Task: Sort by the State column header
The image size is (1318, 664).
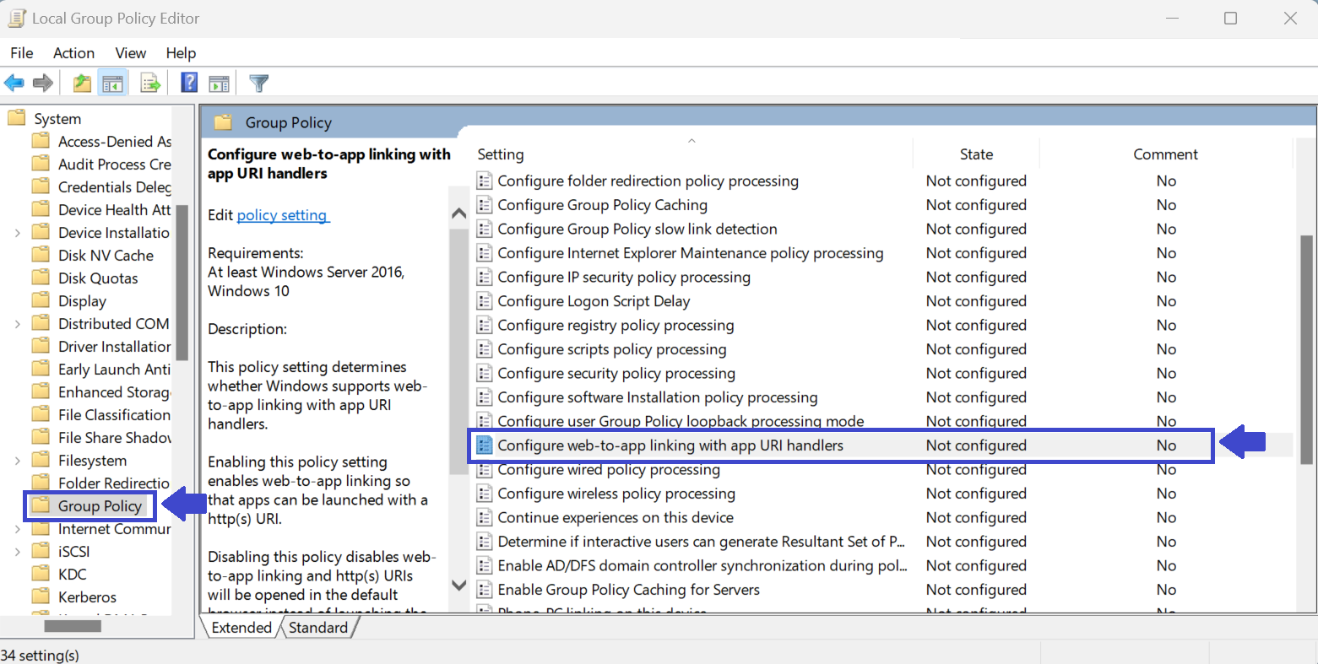Action: click(x=976, y=154)
